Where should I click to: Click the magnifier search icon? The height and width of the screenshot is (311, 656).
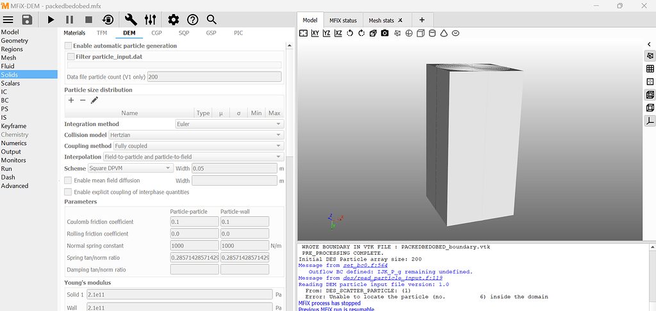point(211,20)
